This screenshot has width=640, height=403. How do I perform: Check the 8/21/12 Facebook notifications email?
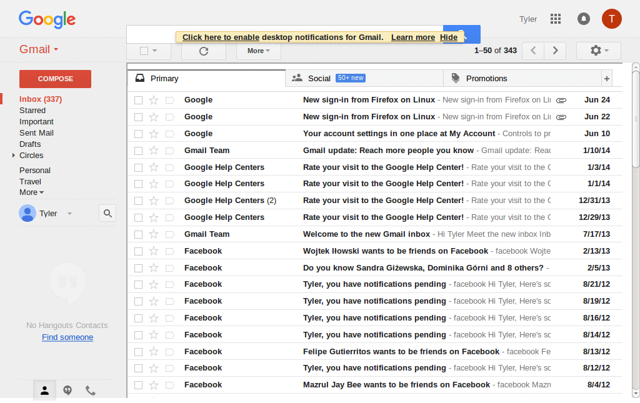click(x=138, y=285)
